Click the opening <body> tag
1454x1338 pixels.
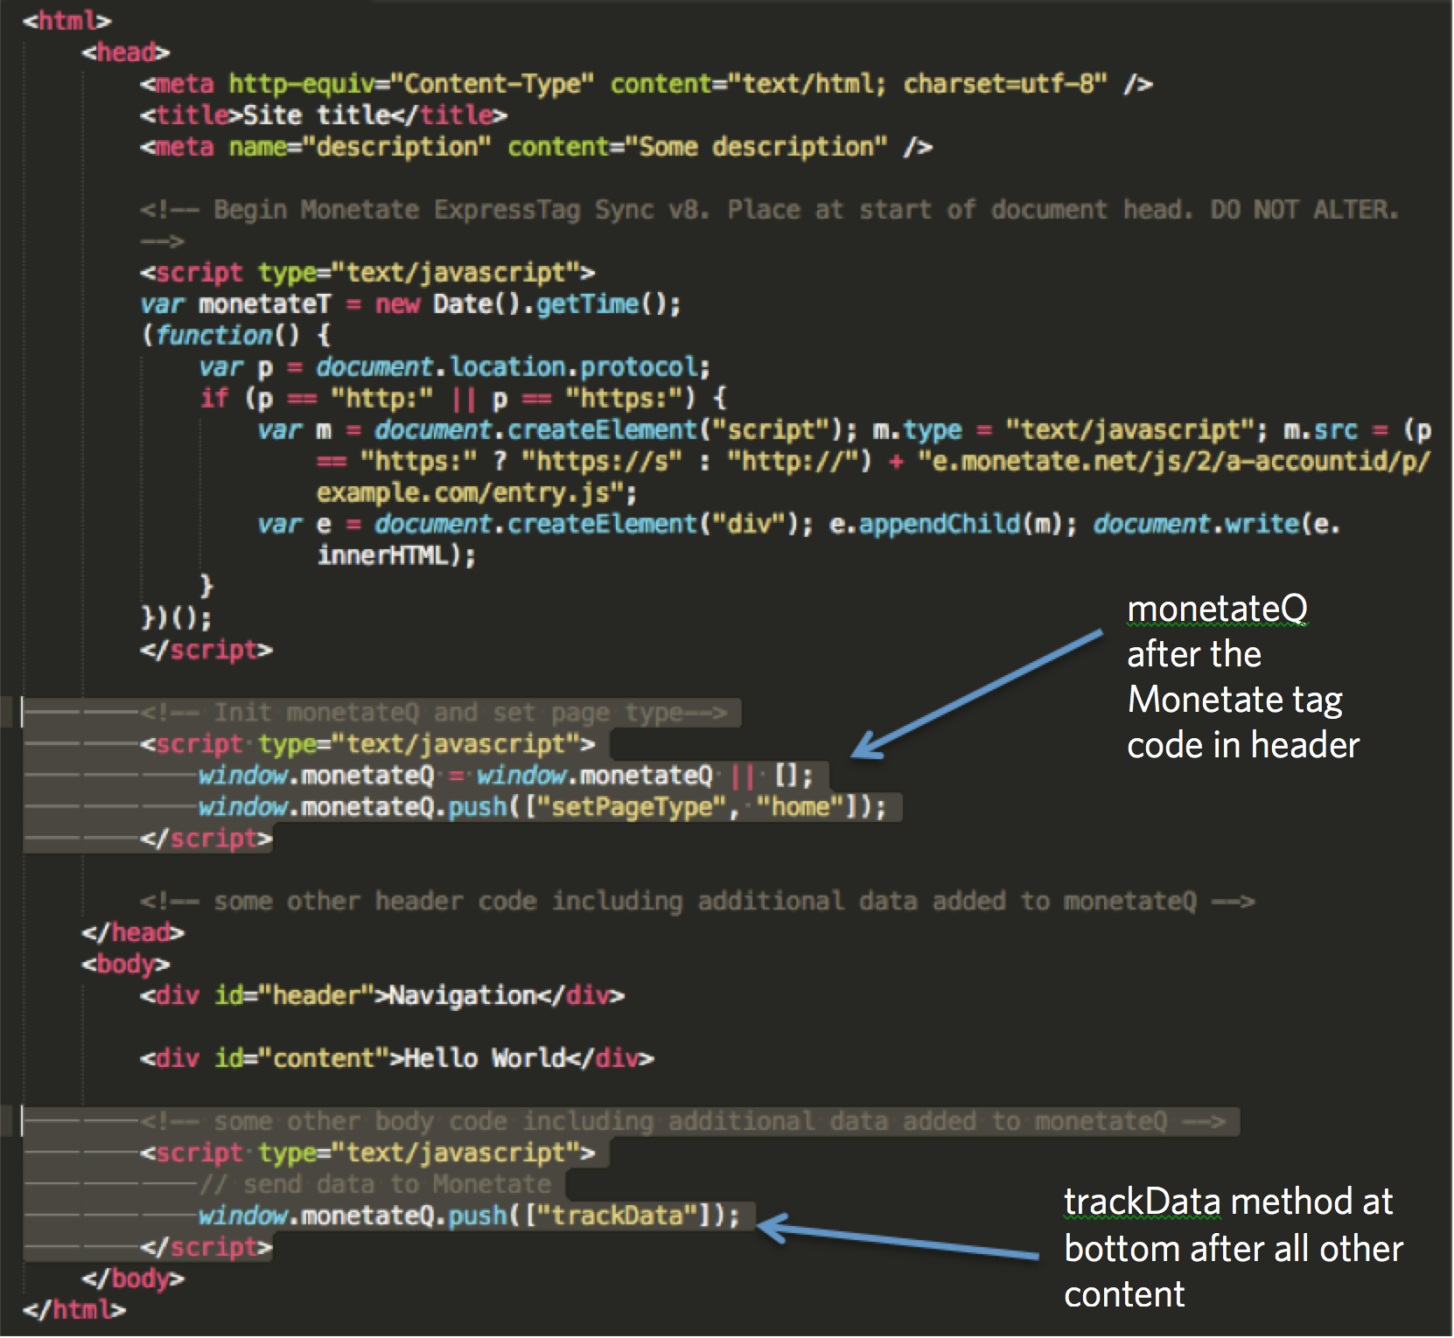click(126, 964)
